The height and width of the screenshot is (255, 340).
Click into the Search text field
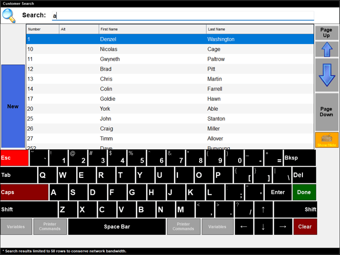183,16
